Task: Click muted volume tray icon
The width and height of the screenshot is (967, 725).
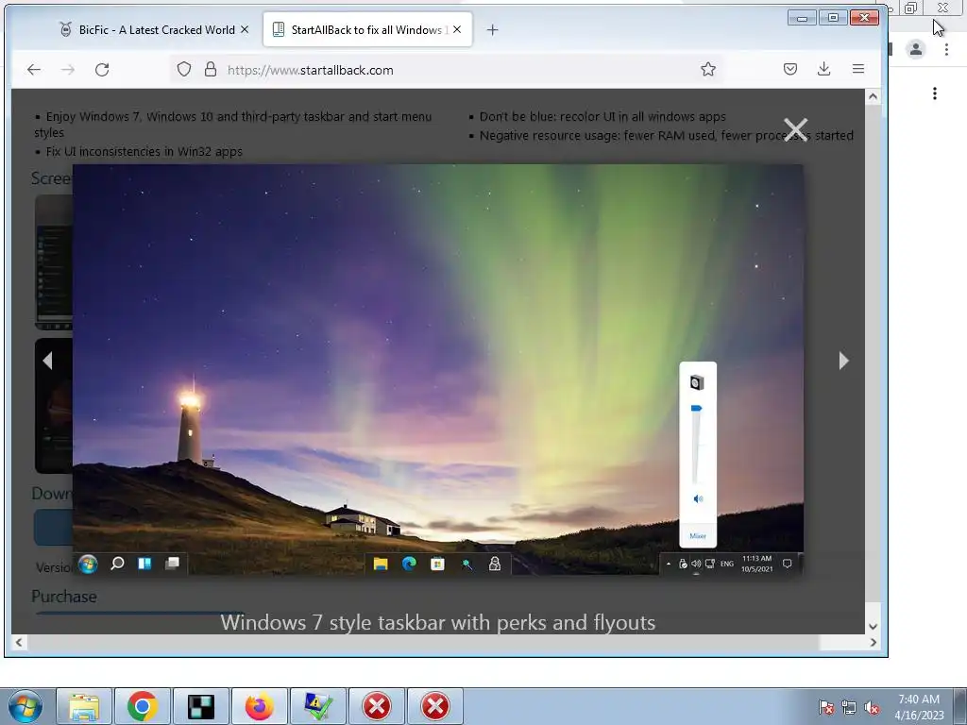Action: coord(872,707)
